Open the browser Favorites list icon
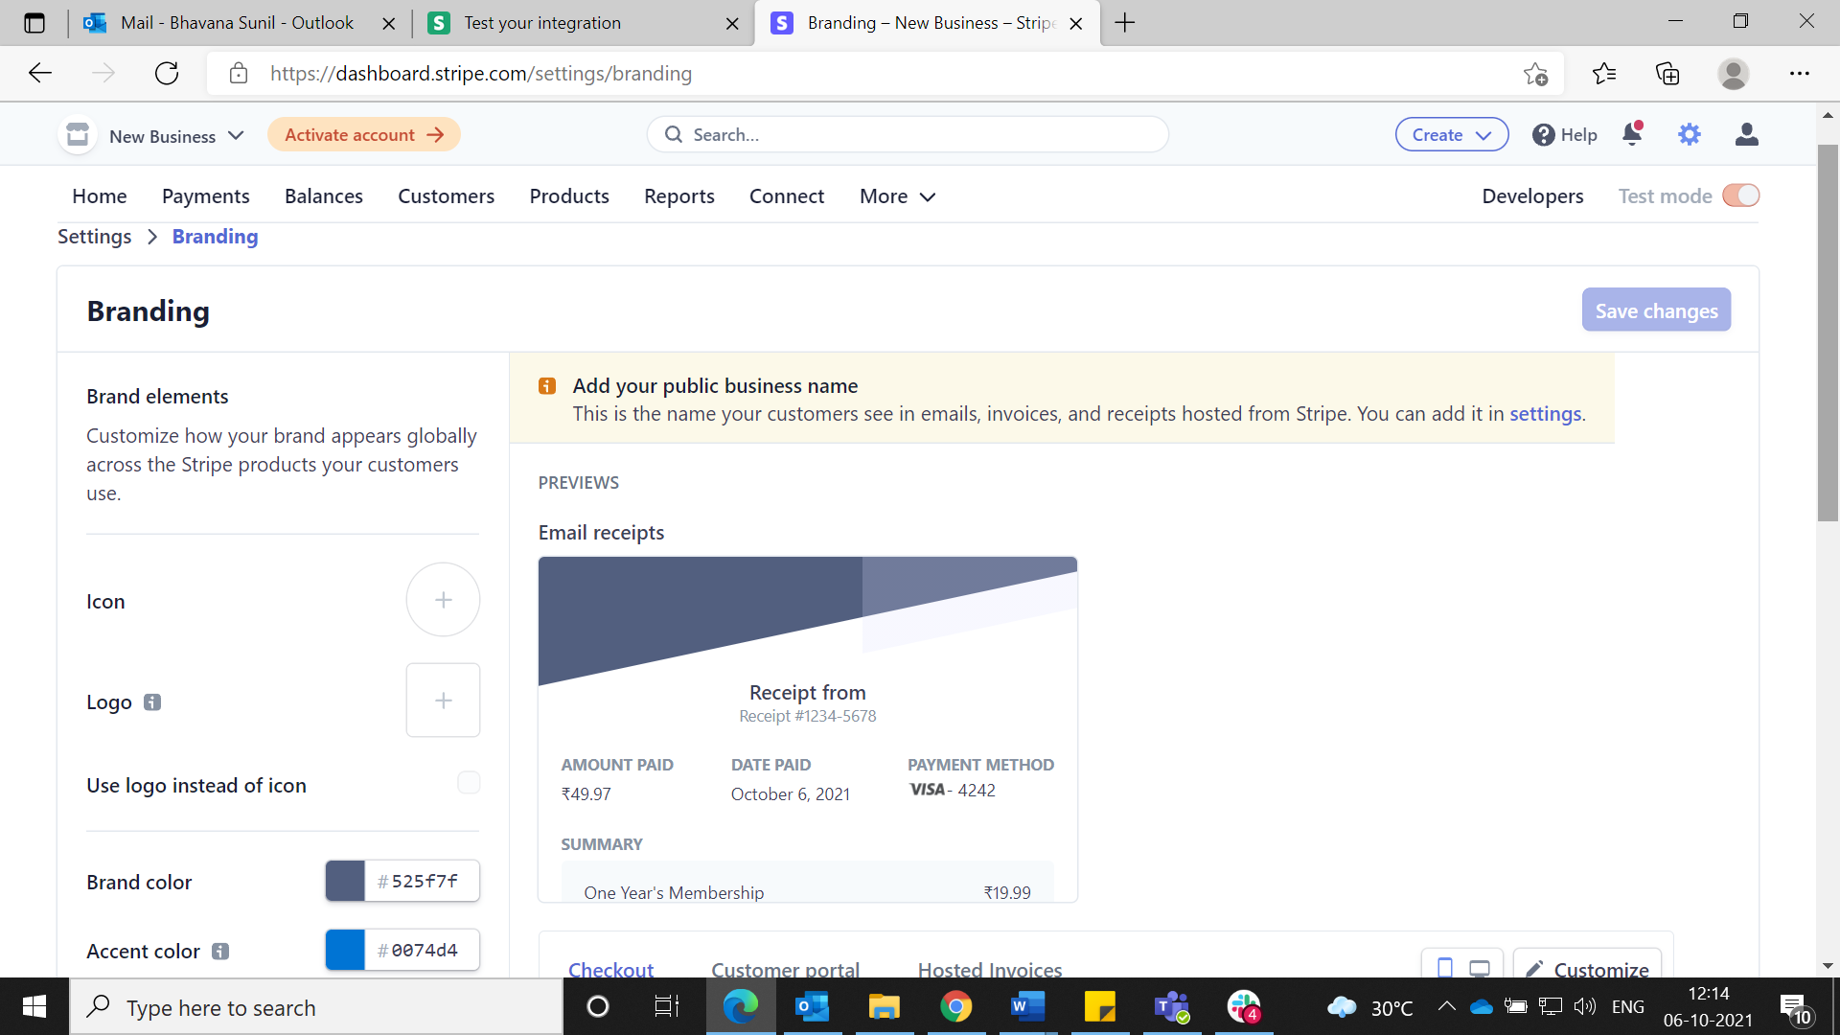This screenshot has width=1840, height=1035. [1604, 74]
